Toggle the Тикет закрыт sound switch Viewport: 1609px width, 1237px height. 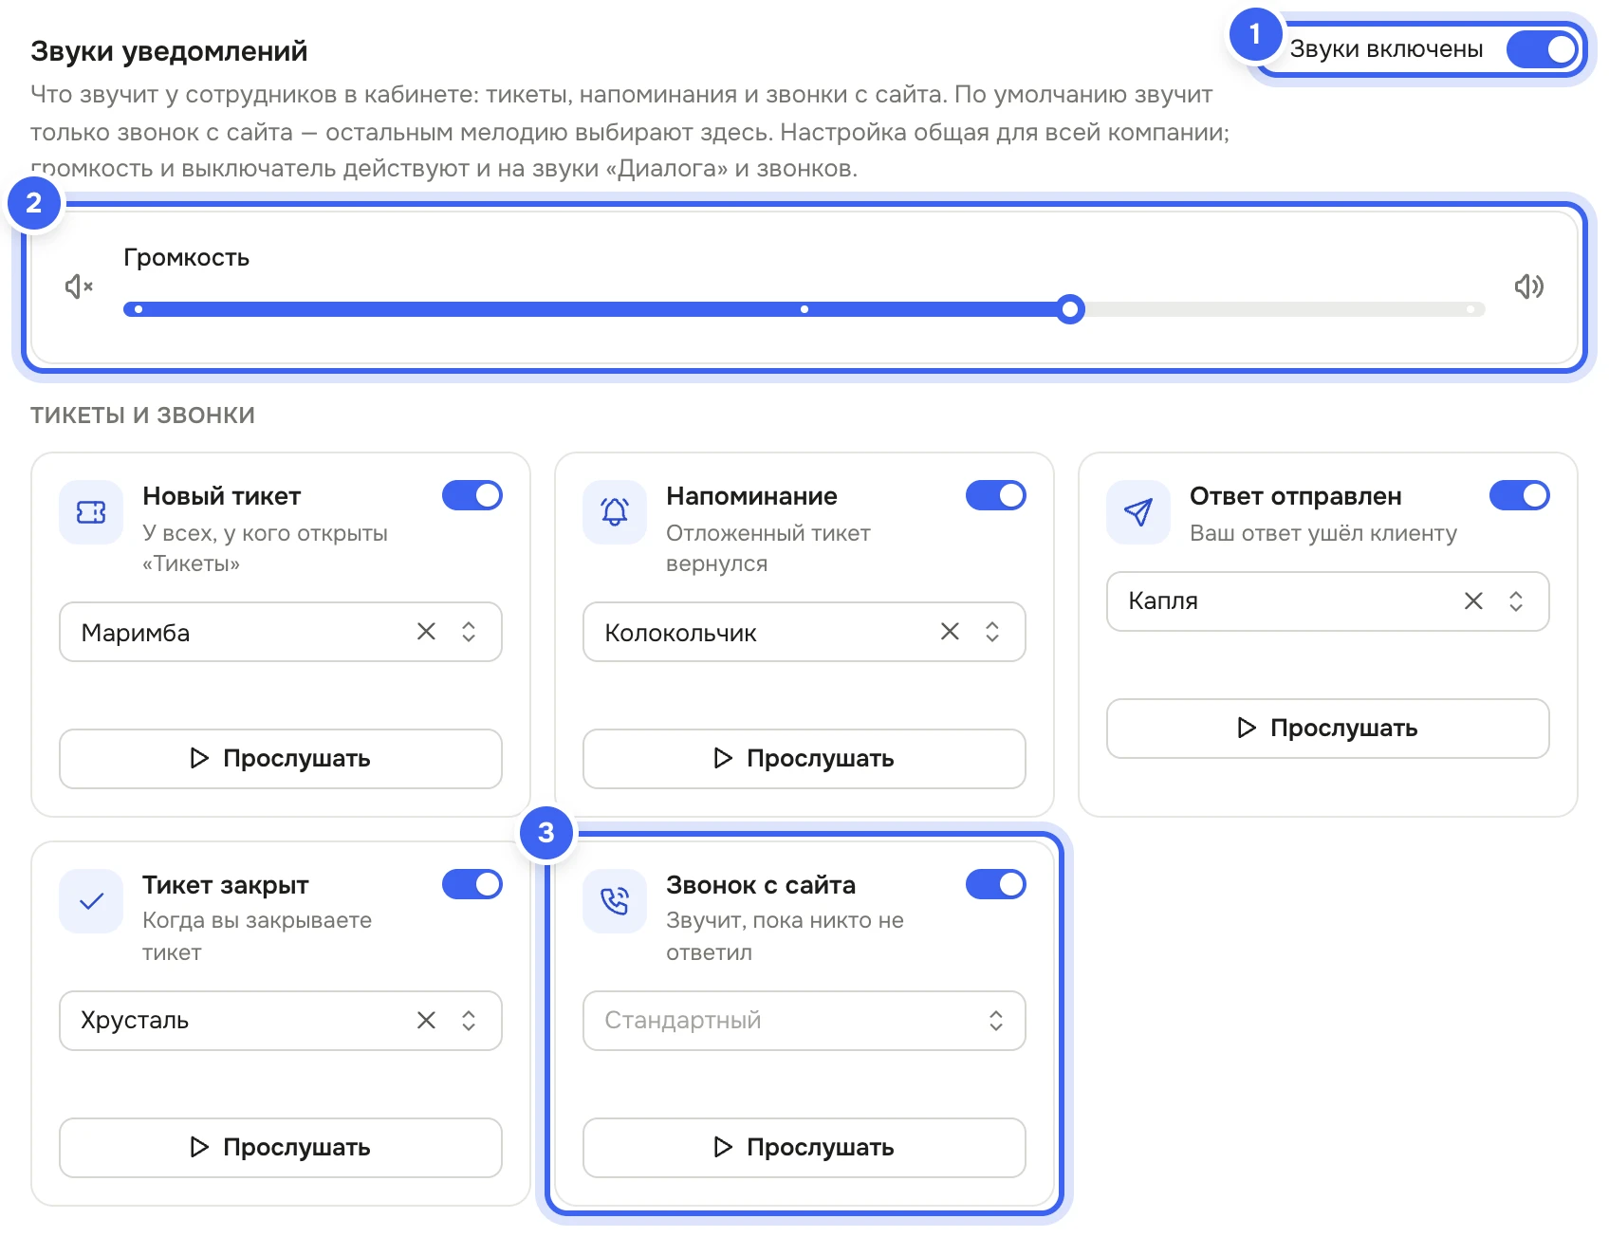tap(472, 884)
